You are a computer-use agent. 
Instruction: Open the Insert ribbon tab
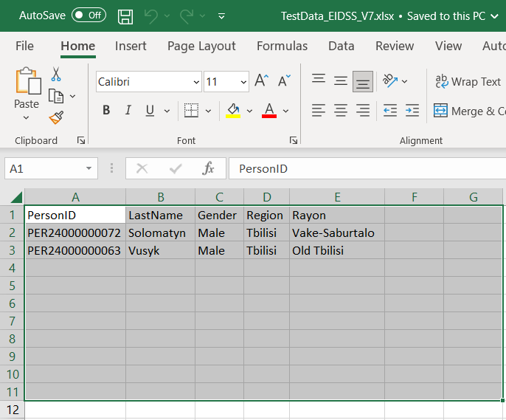pyautogui.click(x=131, y=46)
